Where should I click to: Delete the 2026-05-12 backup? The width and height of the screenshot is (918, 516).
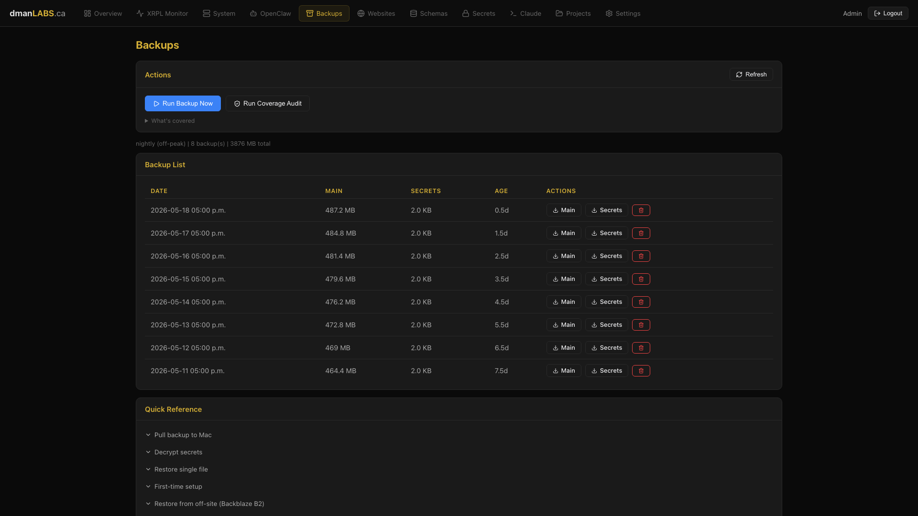click(x=641, y=348)
